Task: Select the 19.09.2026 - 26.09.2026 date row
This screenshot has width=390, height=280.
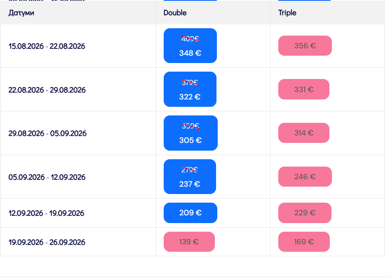Action: [47, 242]
